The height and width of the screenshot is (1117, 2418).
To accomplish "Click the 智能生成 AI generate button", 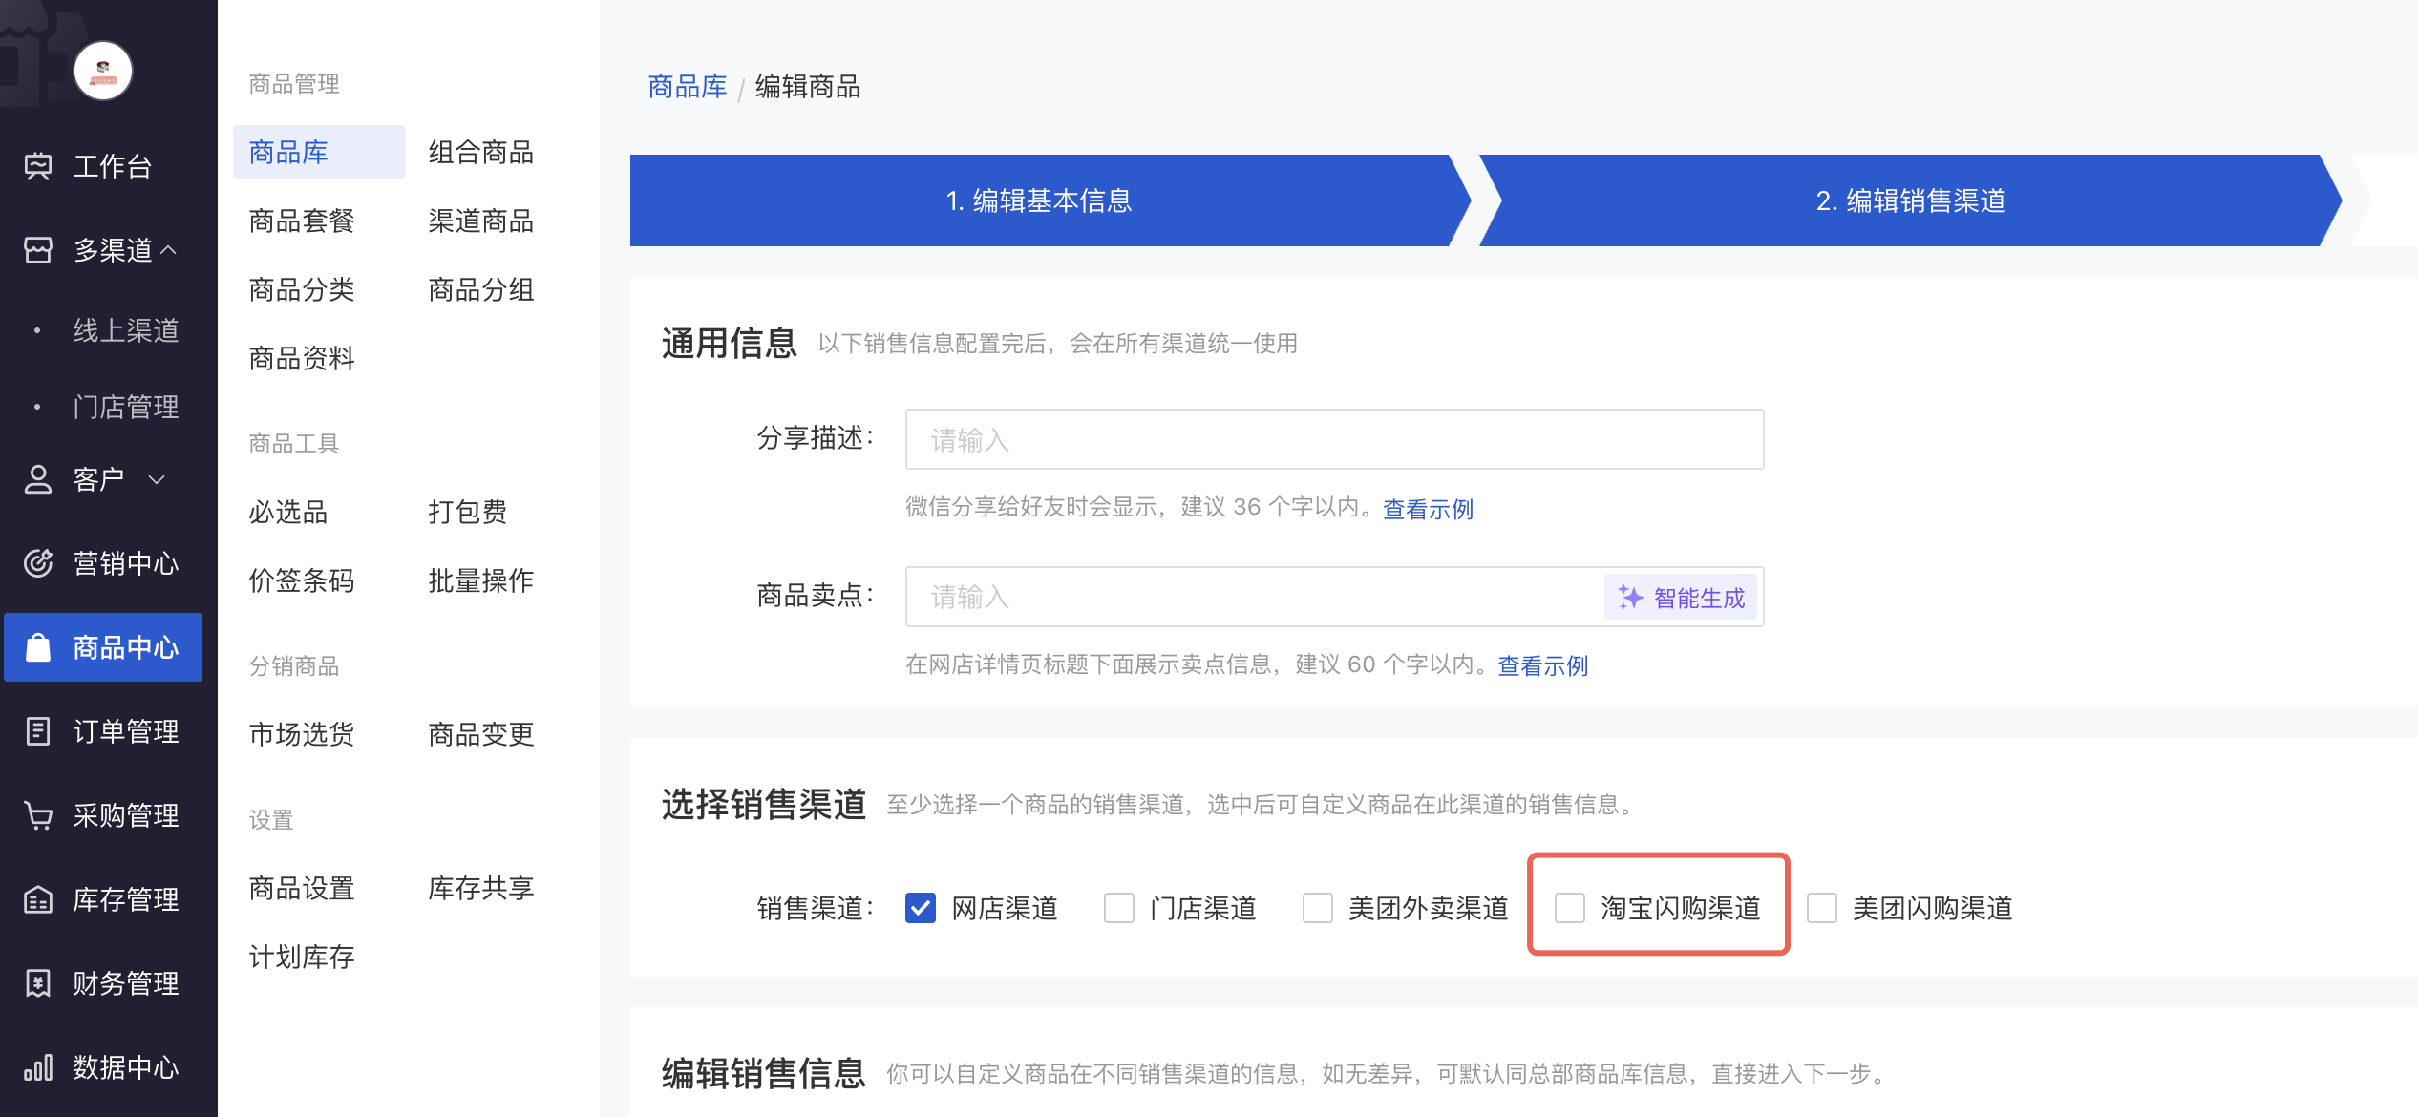I will tap(1682, 598).
